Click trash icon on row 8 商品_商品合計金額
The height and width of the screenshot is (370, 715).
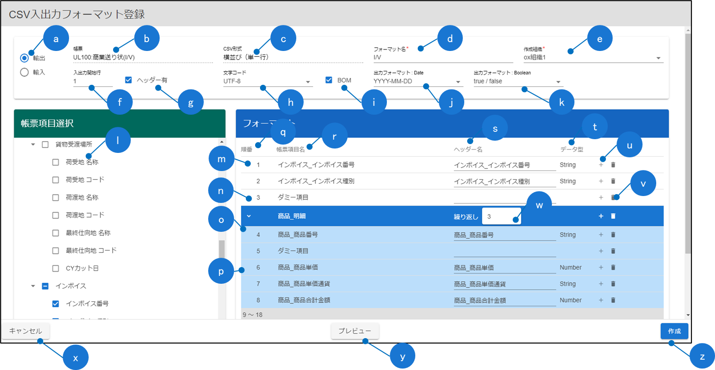(613, 300)
